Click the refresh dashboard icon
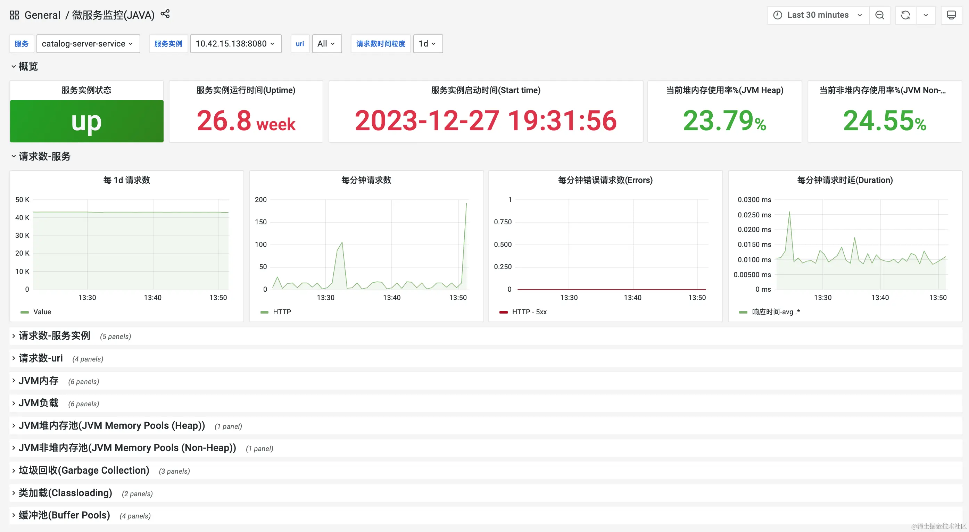This screenshot has height=532, width=969. coord(905,15)
